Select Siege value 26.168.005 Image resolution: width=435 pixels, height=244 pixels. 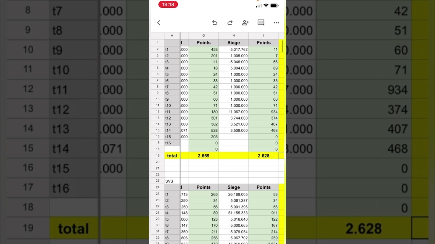coord(233,194)
